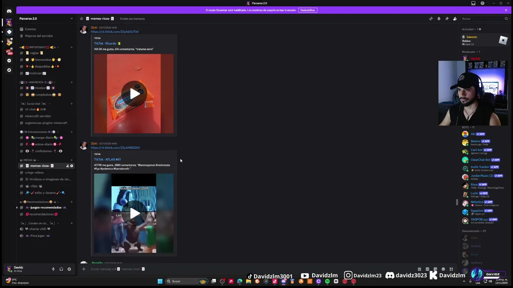This screenshot has height=288, width=513.
Task: Open the juegos-recomendados channel
Action: (x=46, y=208)
